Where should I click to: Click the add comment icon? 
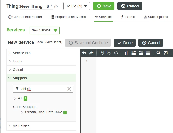[102, 53]
